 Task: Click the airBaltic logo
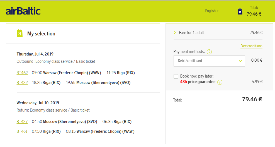pos(23,11)
